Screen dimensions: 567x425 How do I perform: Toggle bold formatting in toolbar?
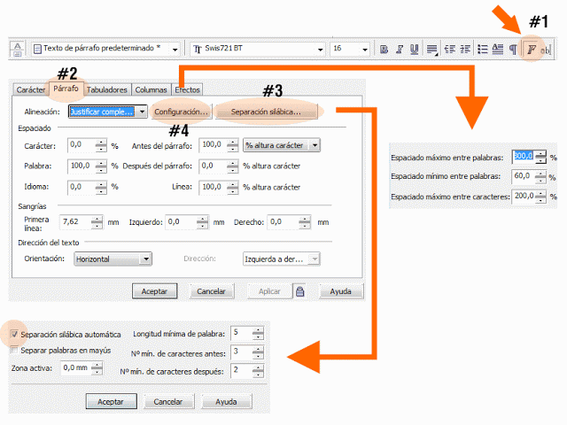[x=386, y=50]
